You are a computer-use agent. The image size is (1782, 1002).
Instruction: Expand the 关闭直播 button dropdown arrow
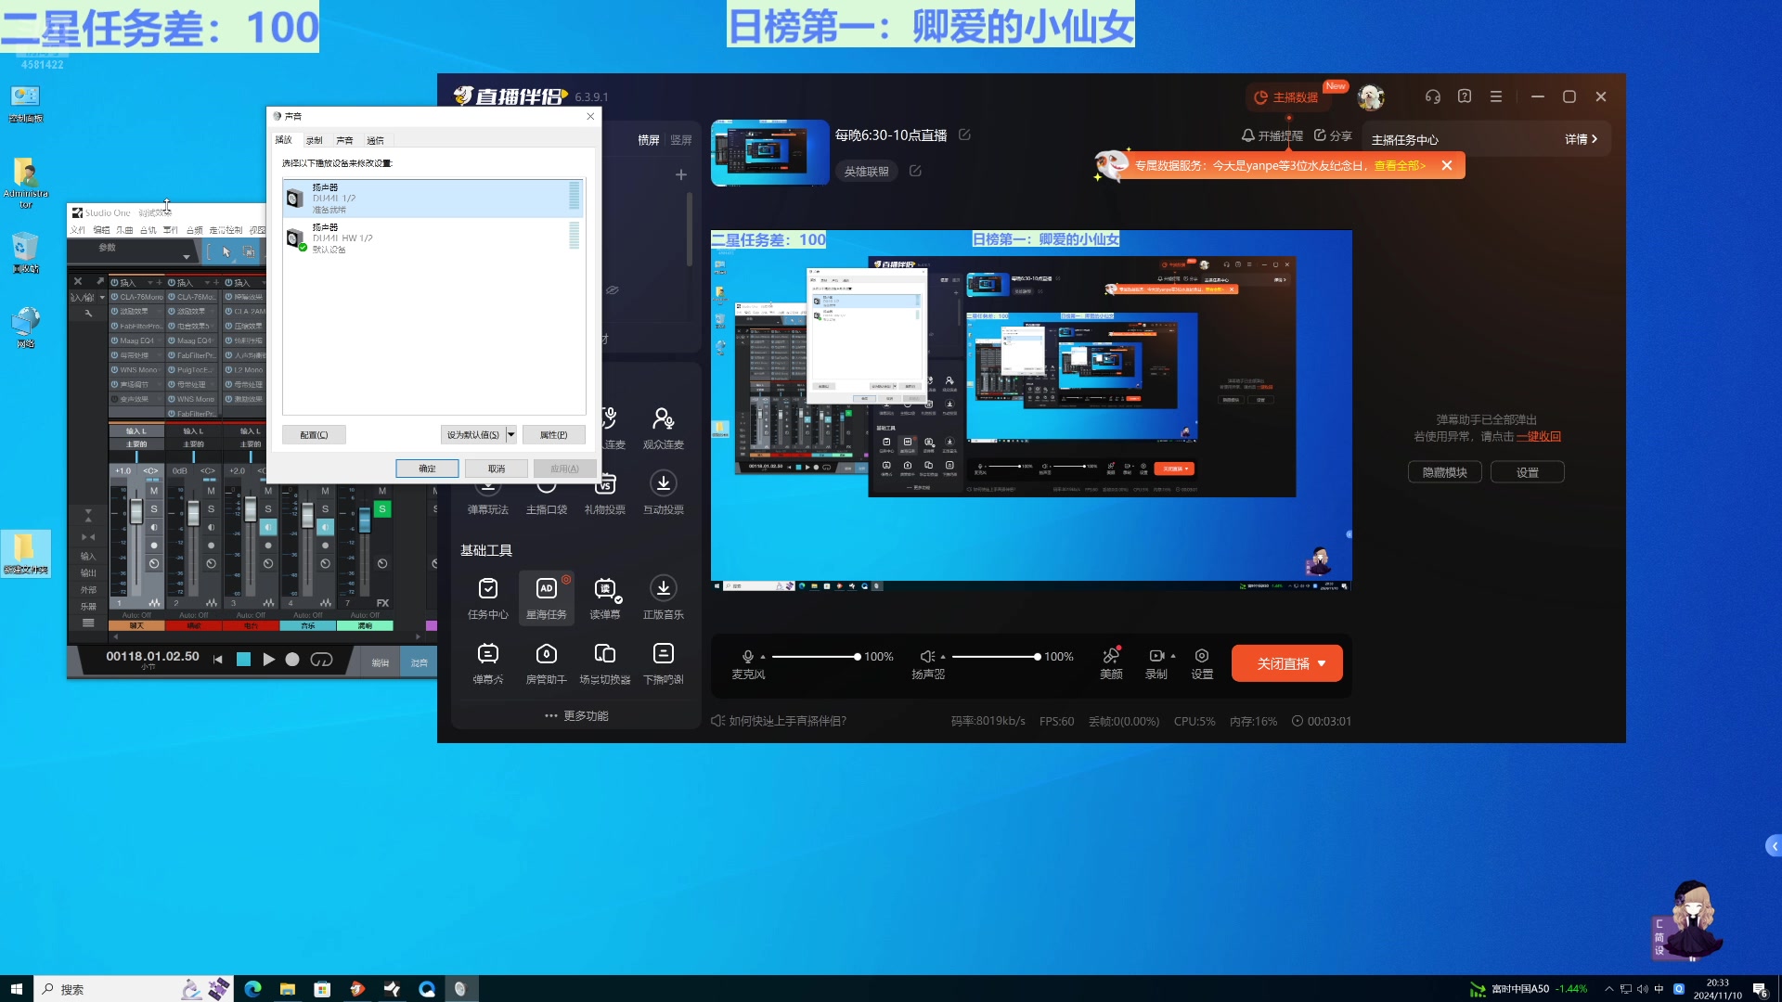[1322, 663]
